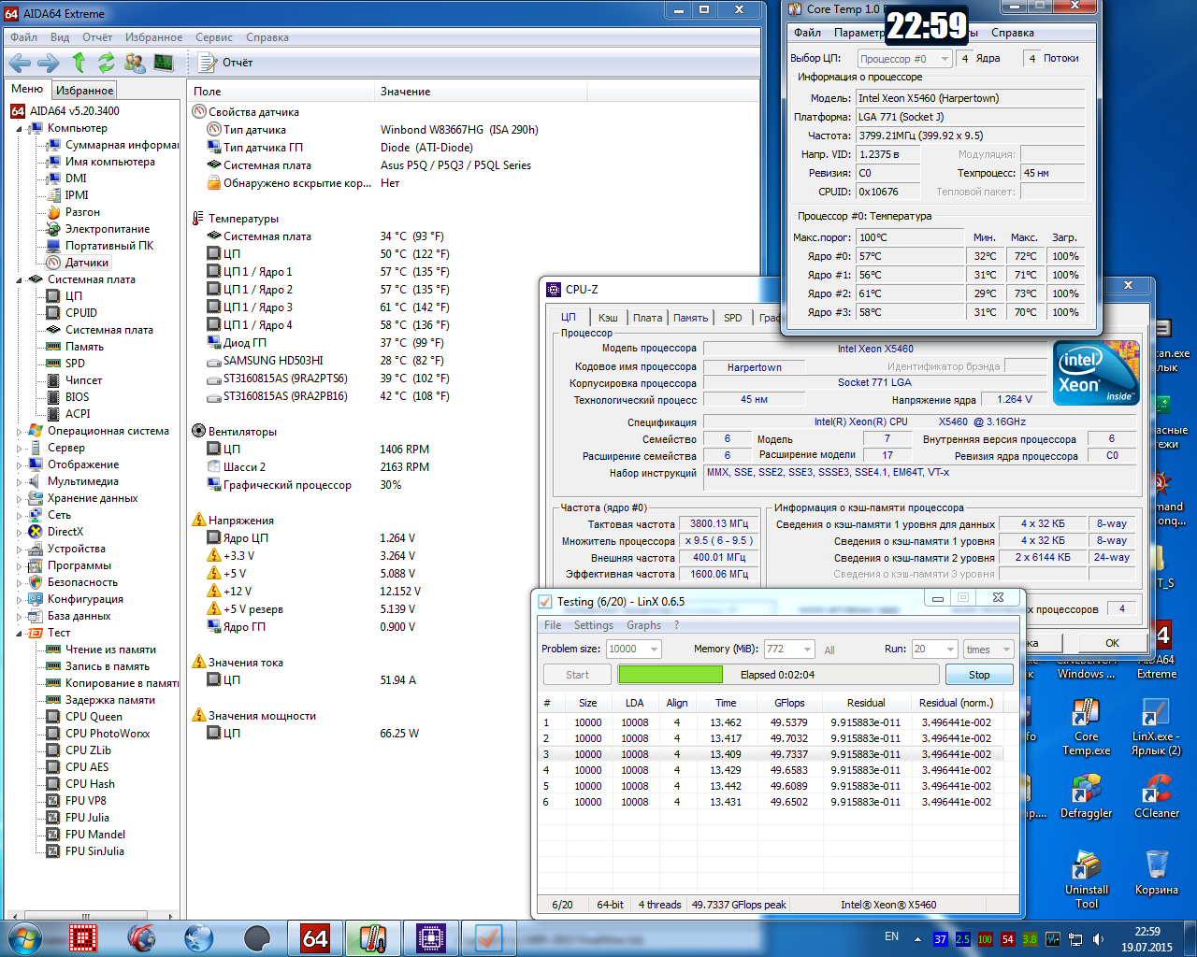Open the Settings menu in LinX
The width and height of the screenshot is (1197, 957).
click(594, 625)
